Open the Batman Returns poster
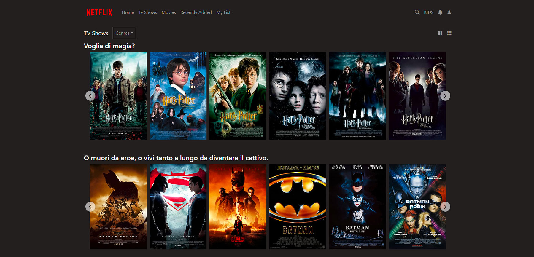Image resolution: width=534 pixels, height=257 pixels. [x=358, y=207]
